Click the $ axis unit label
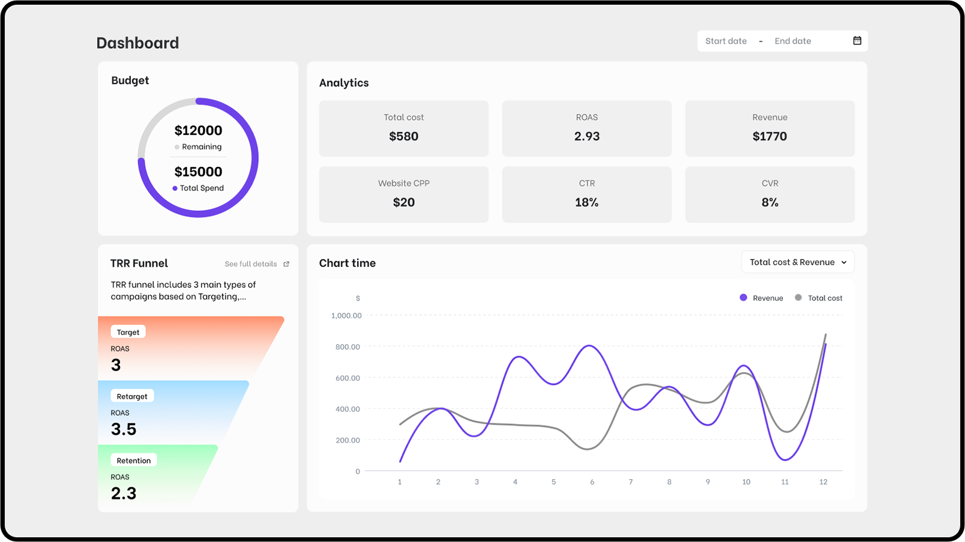This screenshot has width=965, height=542. point(358,298)
